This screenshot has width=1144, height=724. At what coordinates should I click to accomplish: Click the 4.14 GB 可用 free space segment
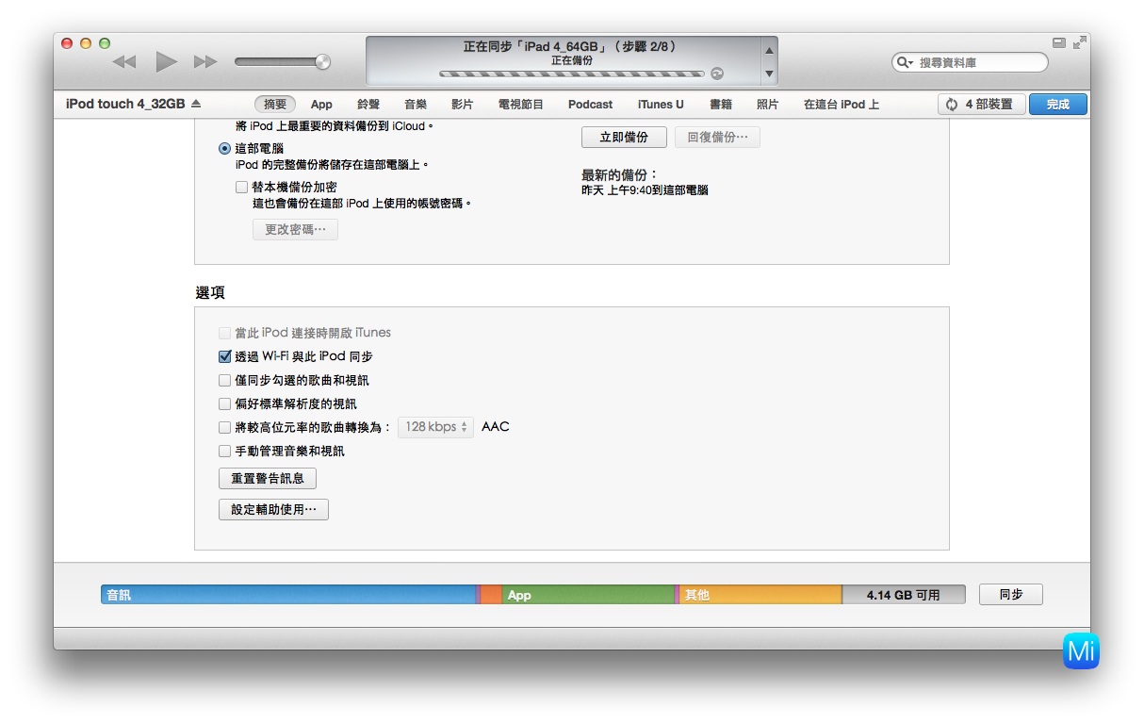[x=904, y=595]
